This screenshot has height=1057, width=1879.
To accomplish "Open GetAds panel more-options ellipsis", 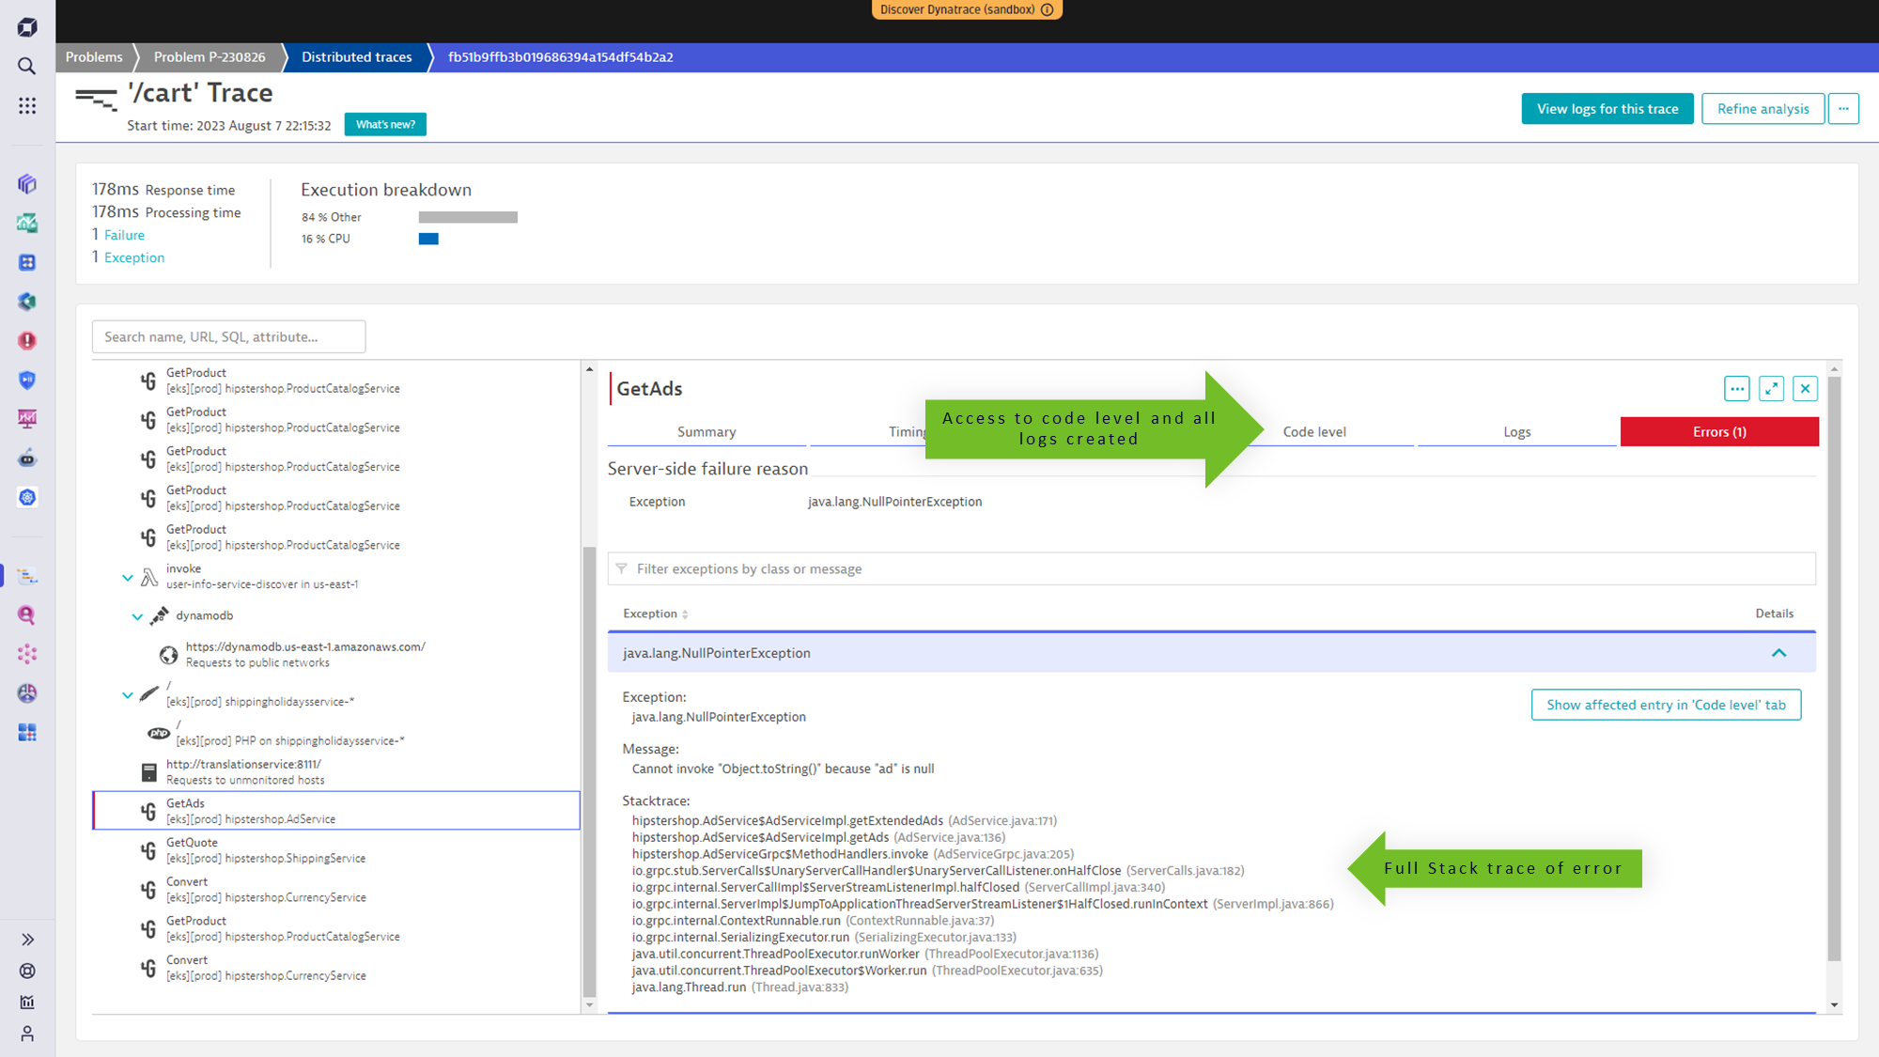I will pyautogui.click(x=1736, y=388).
